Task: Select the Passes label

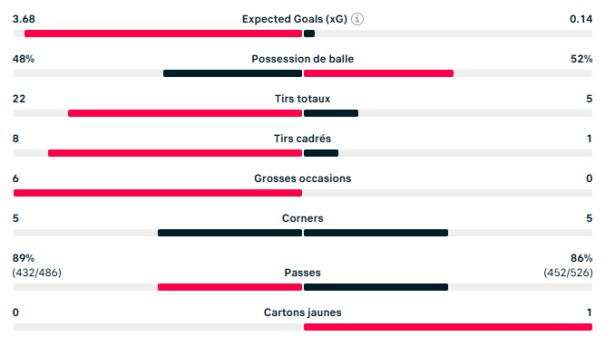Action: point(303,273)
